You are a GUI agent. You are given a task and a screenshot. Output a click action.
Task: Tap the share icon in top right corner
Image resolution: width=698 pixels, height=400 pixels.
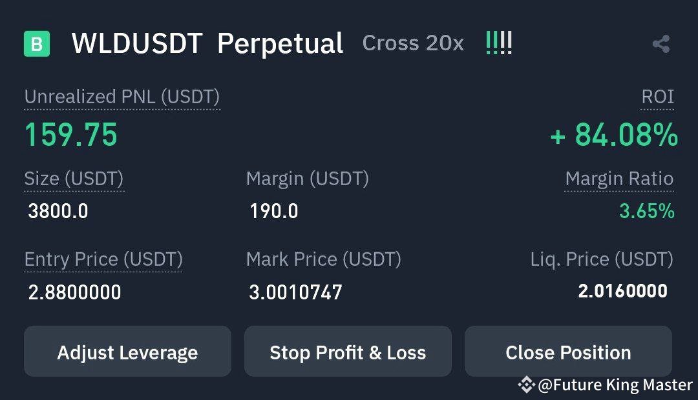(x=661, y=43)
